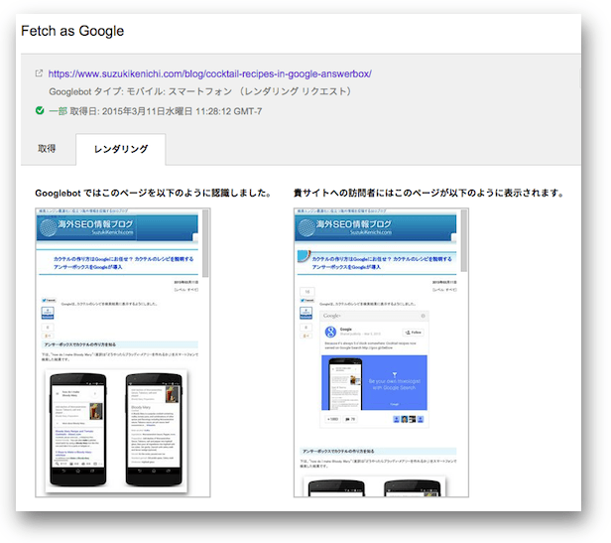Click the 海外SEO情報ブログ banner in the visitor preview
611x543 pixels.
click(376, 227)
